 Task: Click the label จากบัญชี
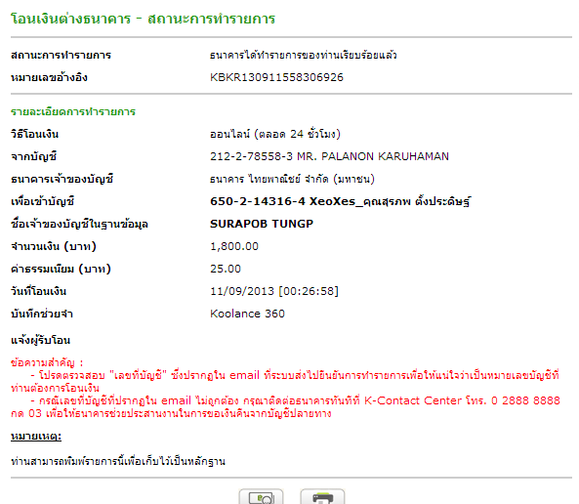click(x=33, y=156)
